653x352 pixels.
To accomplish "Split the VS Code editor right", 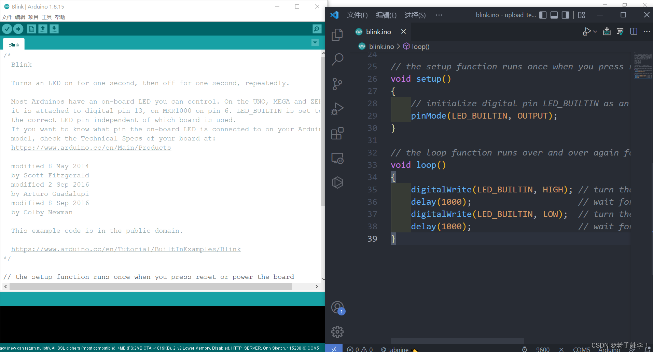I will [634, 31].
